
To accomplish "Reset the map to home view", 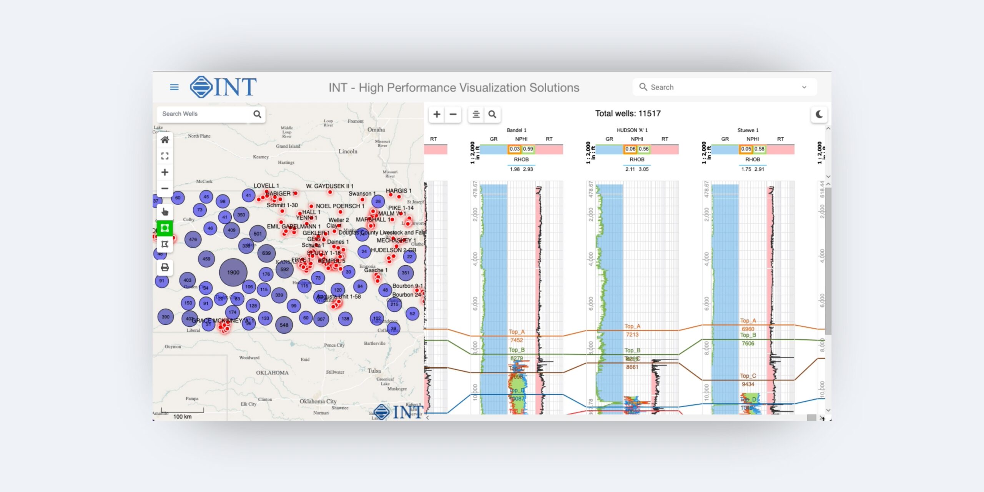I will click(x=165, y=140).
